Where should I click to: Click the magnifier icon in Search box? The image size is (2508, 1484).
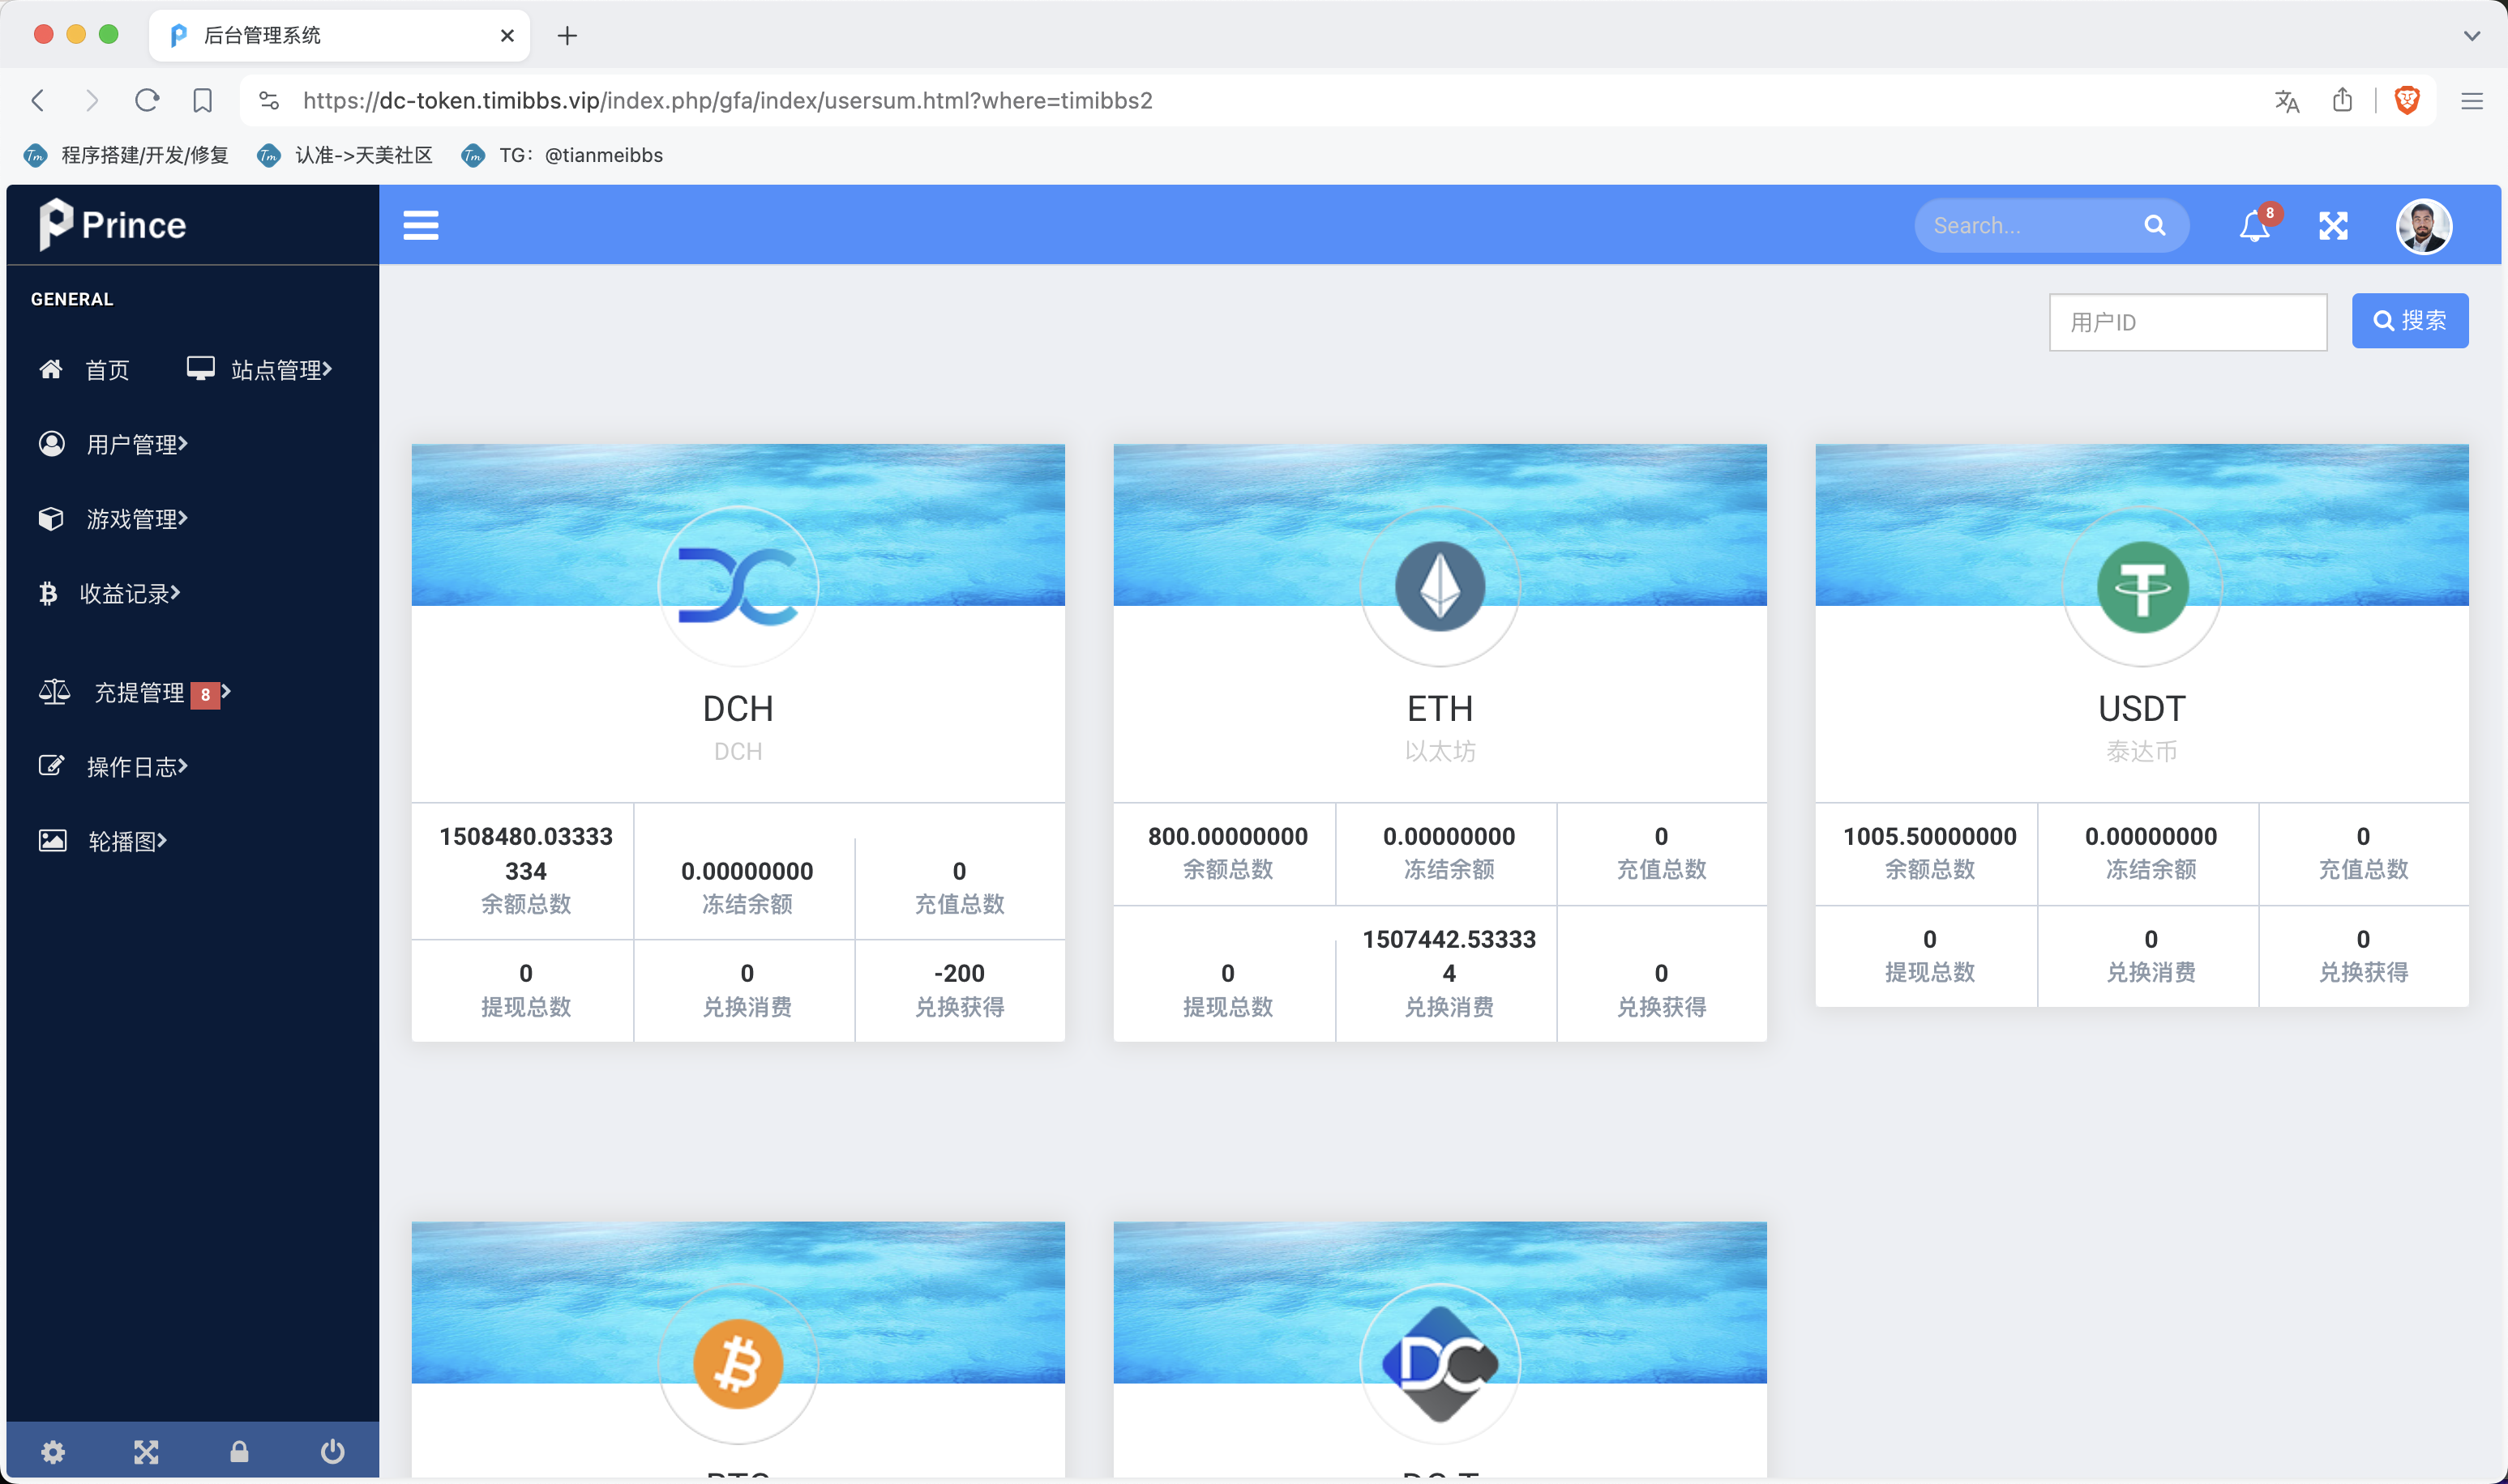[2155, 225]
